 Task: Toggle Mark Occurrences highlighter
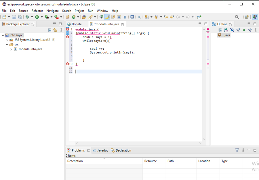point(107,17)
